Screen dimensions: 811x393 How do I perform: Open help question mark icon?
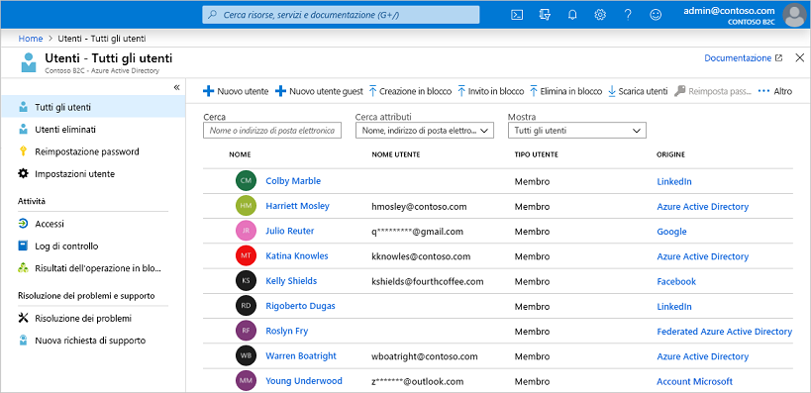(x=628, y=15)
